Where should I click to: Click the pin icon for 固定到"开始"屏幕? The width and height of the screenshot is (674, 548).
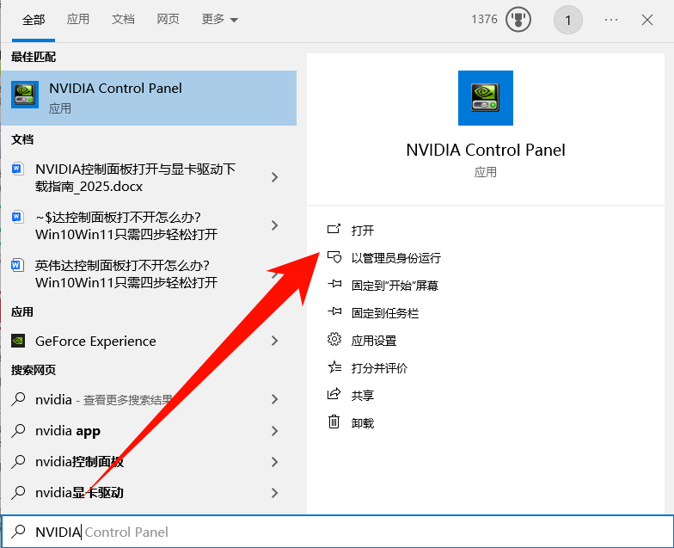pyautogui.click(x=334, y=284)
